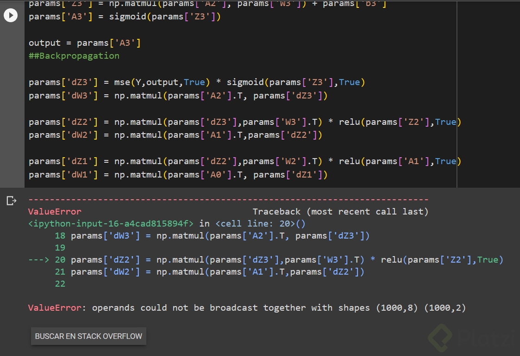Click the params['dZ3'] = mse code line
Viewport: 520px width, 356px height.
click(x=197, y=82)
